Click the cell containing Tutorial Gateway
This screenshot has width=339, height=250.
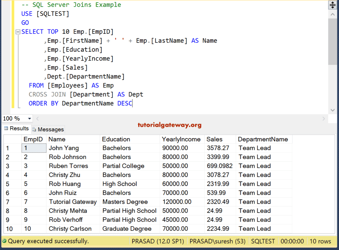coord(73,202)
